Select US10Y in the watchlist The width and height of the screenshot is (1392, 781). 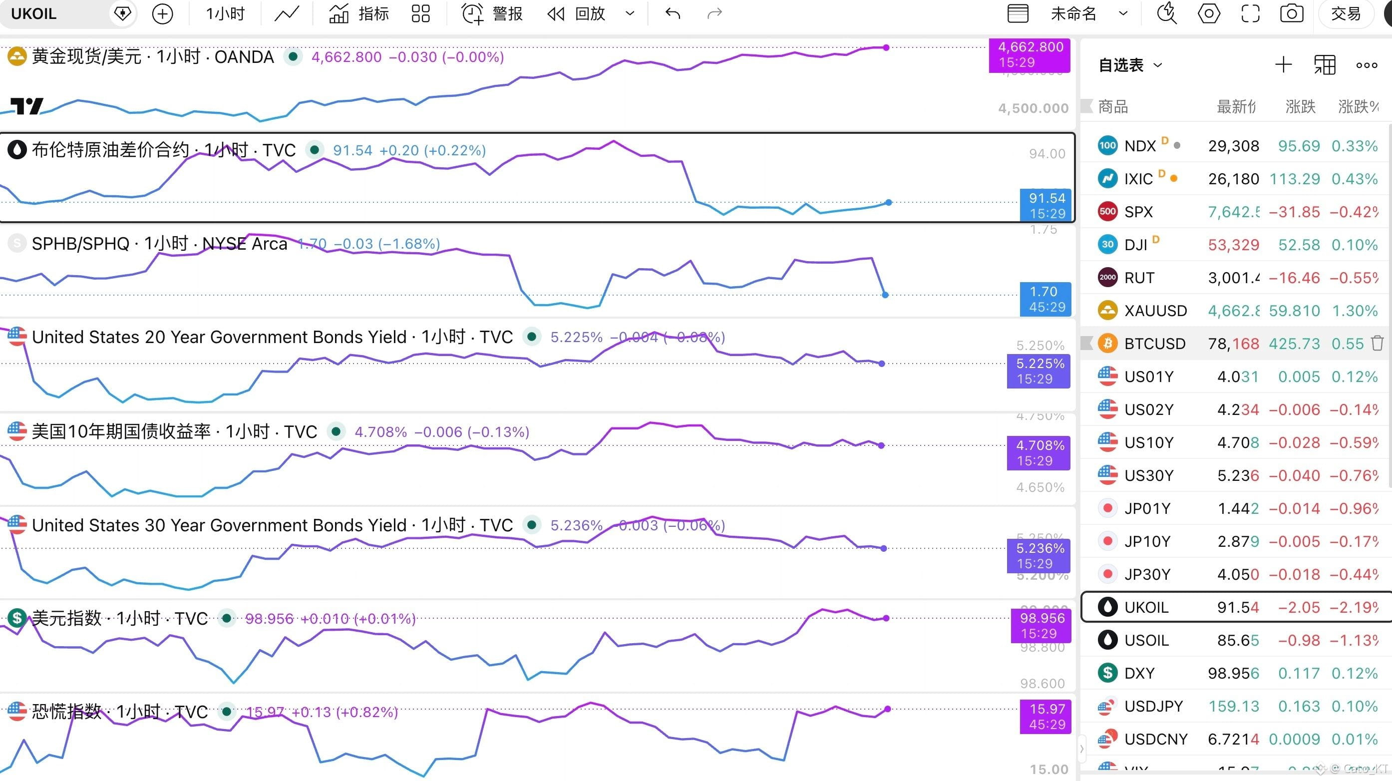click(1235, 442)
